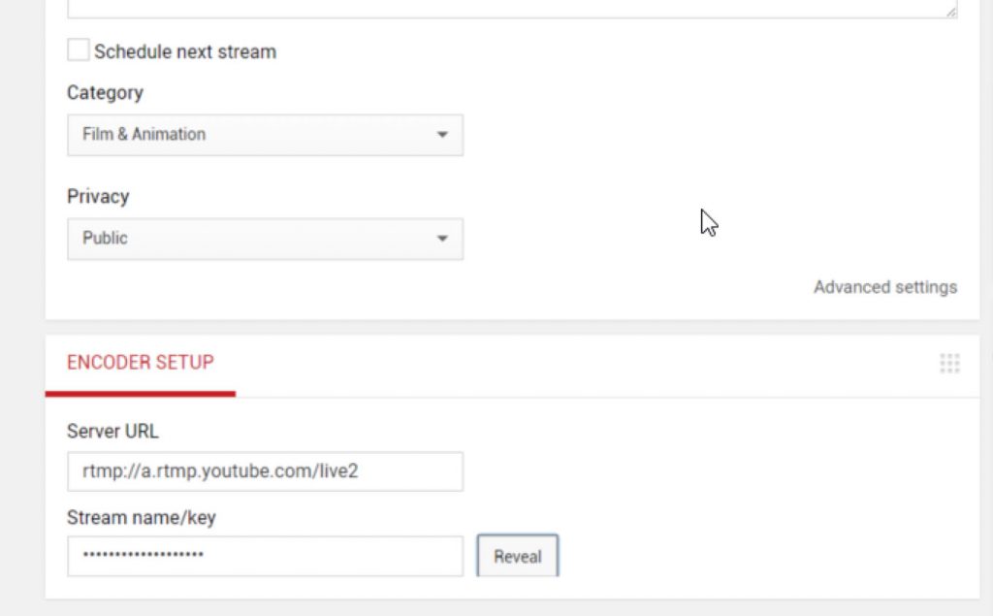This screenshot has height=616, width=993.
Task: Click the grid drag handle icon on Encoder Setup card
Action: tap(950, 363)
